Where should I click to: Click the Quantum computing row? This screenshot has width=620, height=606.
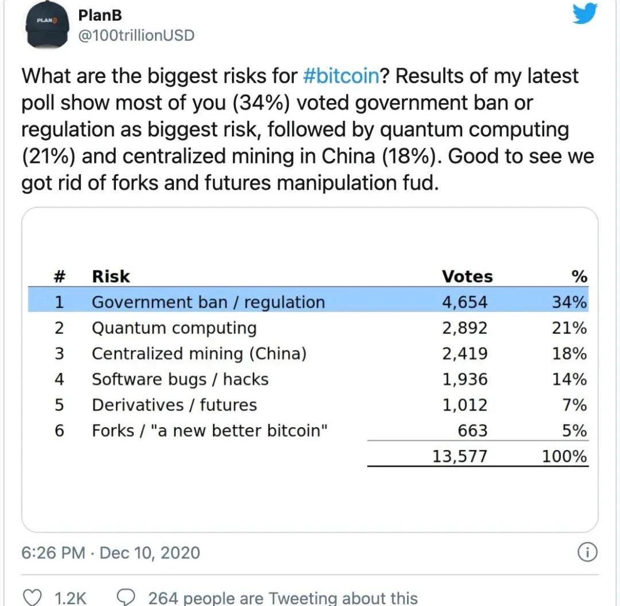(174, 328)
